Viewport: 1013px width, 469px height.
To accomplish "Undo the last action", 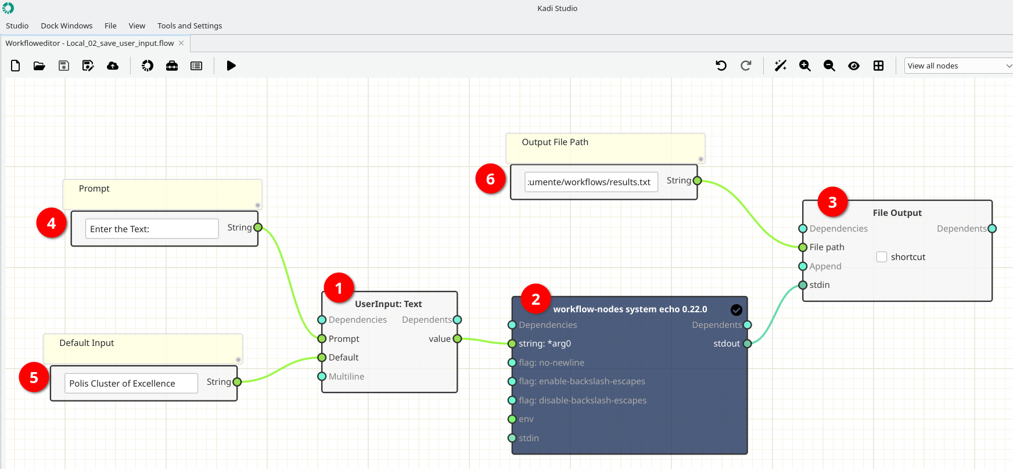I will [721, 66].
